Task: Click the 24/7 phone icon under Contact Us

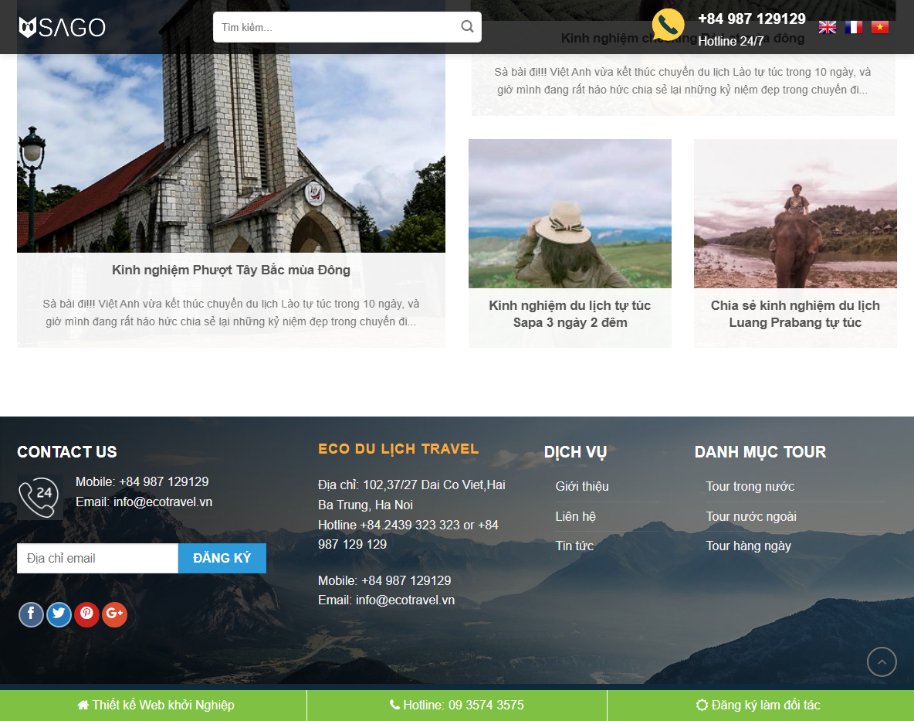Action: tap(39, 496)
